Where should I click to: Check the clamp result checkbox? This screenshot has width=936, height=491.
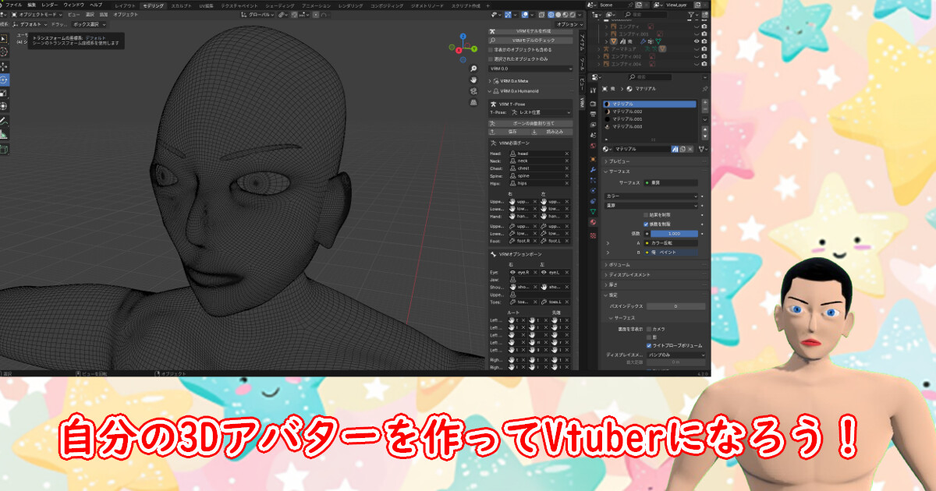point(646,214)
